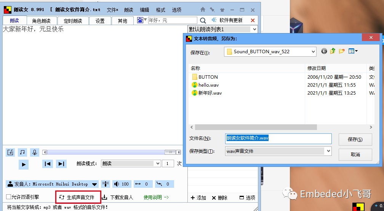Click the speaker icon beside 软件有更新
The height and width of the screenshot is (211, 384).
click(214, 20)
